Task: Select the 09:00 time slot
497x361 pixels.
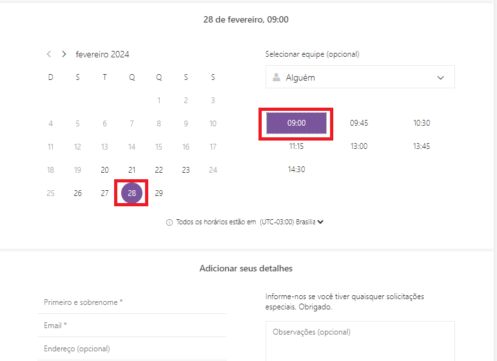Action: [297, 123]
